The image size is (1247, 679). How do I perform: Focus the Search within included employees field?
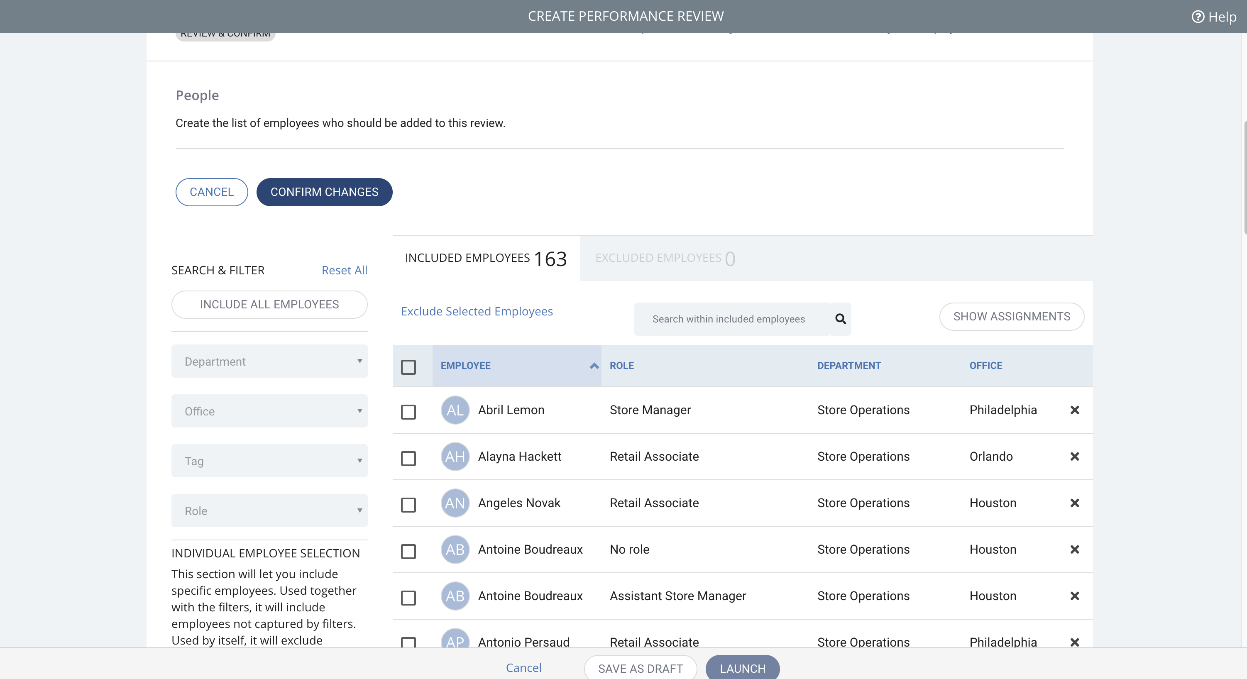click(x=732, y=319)
